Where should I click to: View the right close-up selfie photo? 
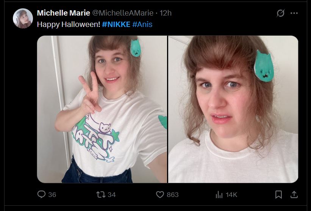coord(233,109)
